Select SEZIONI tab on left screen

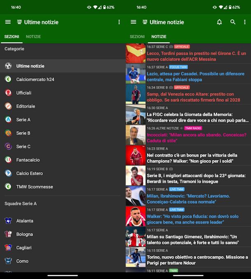pos(12,37)
